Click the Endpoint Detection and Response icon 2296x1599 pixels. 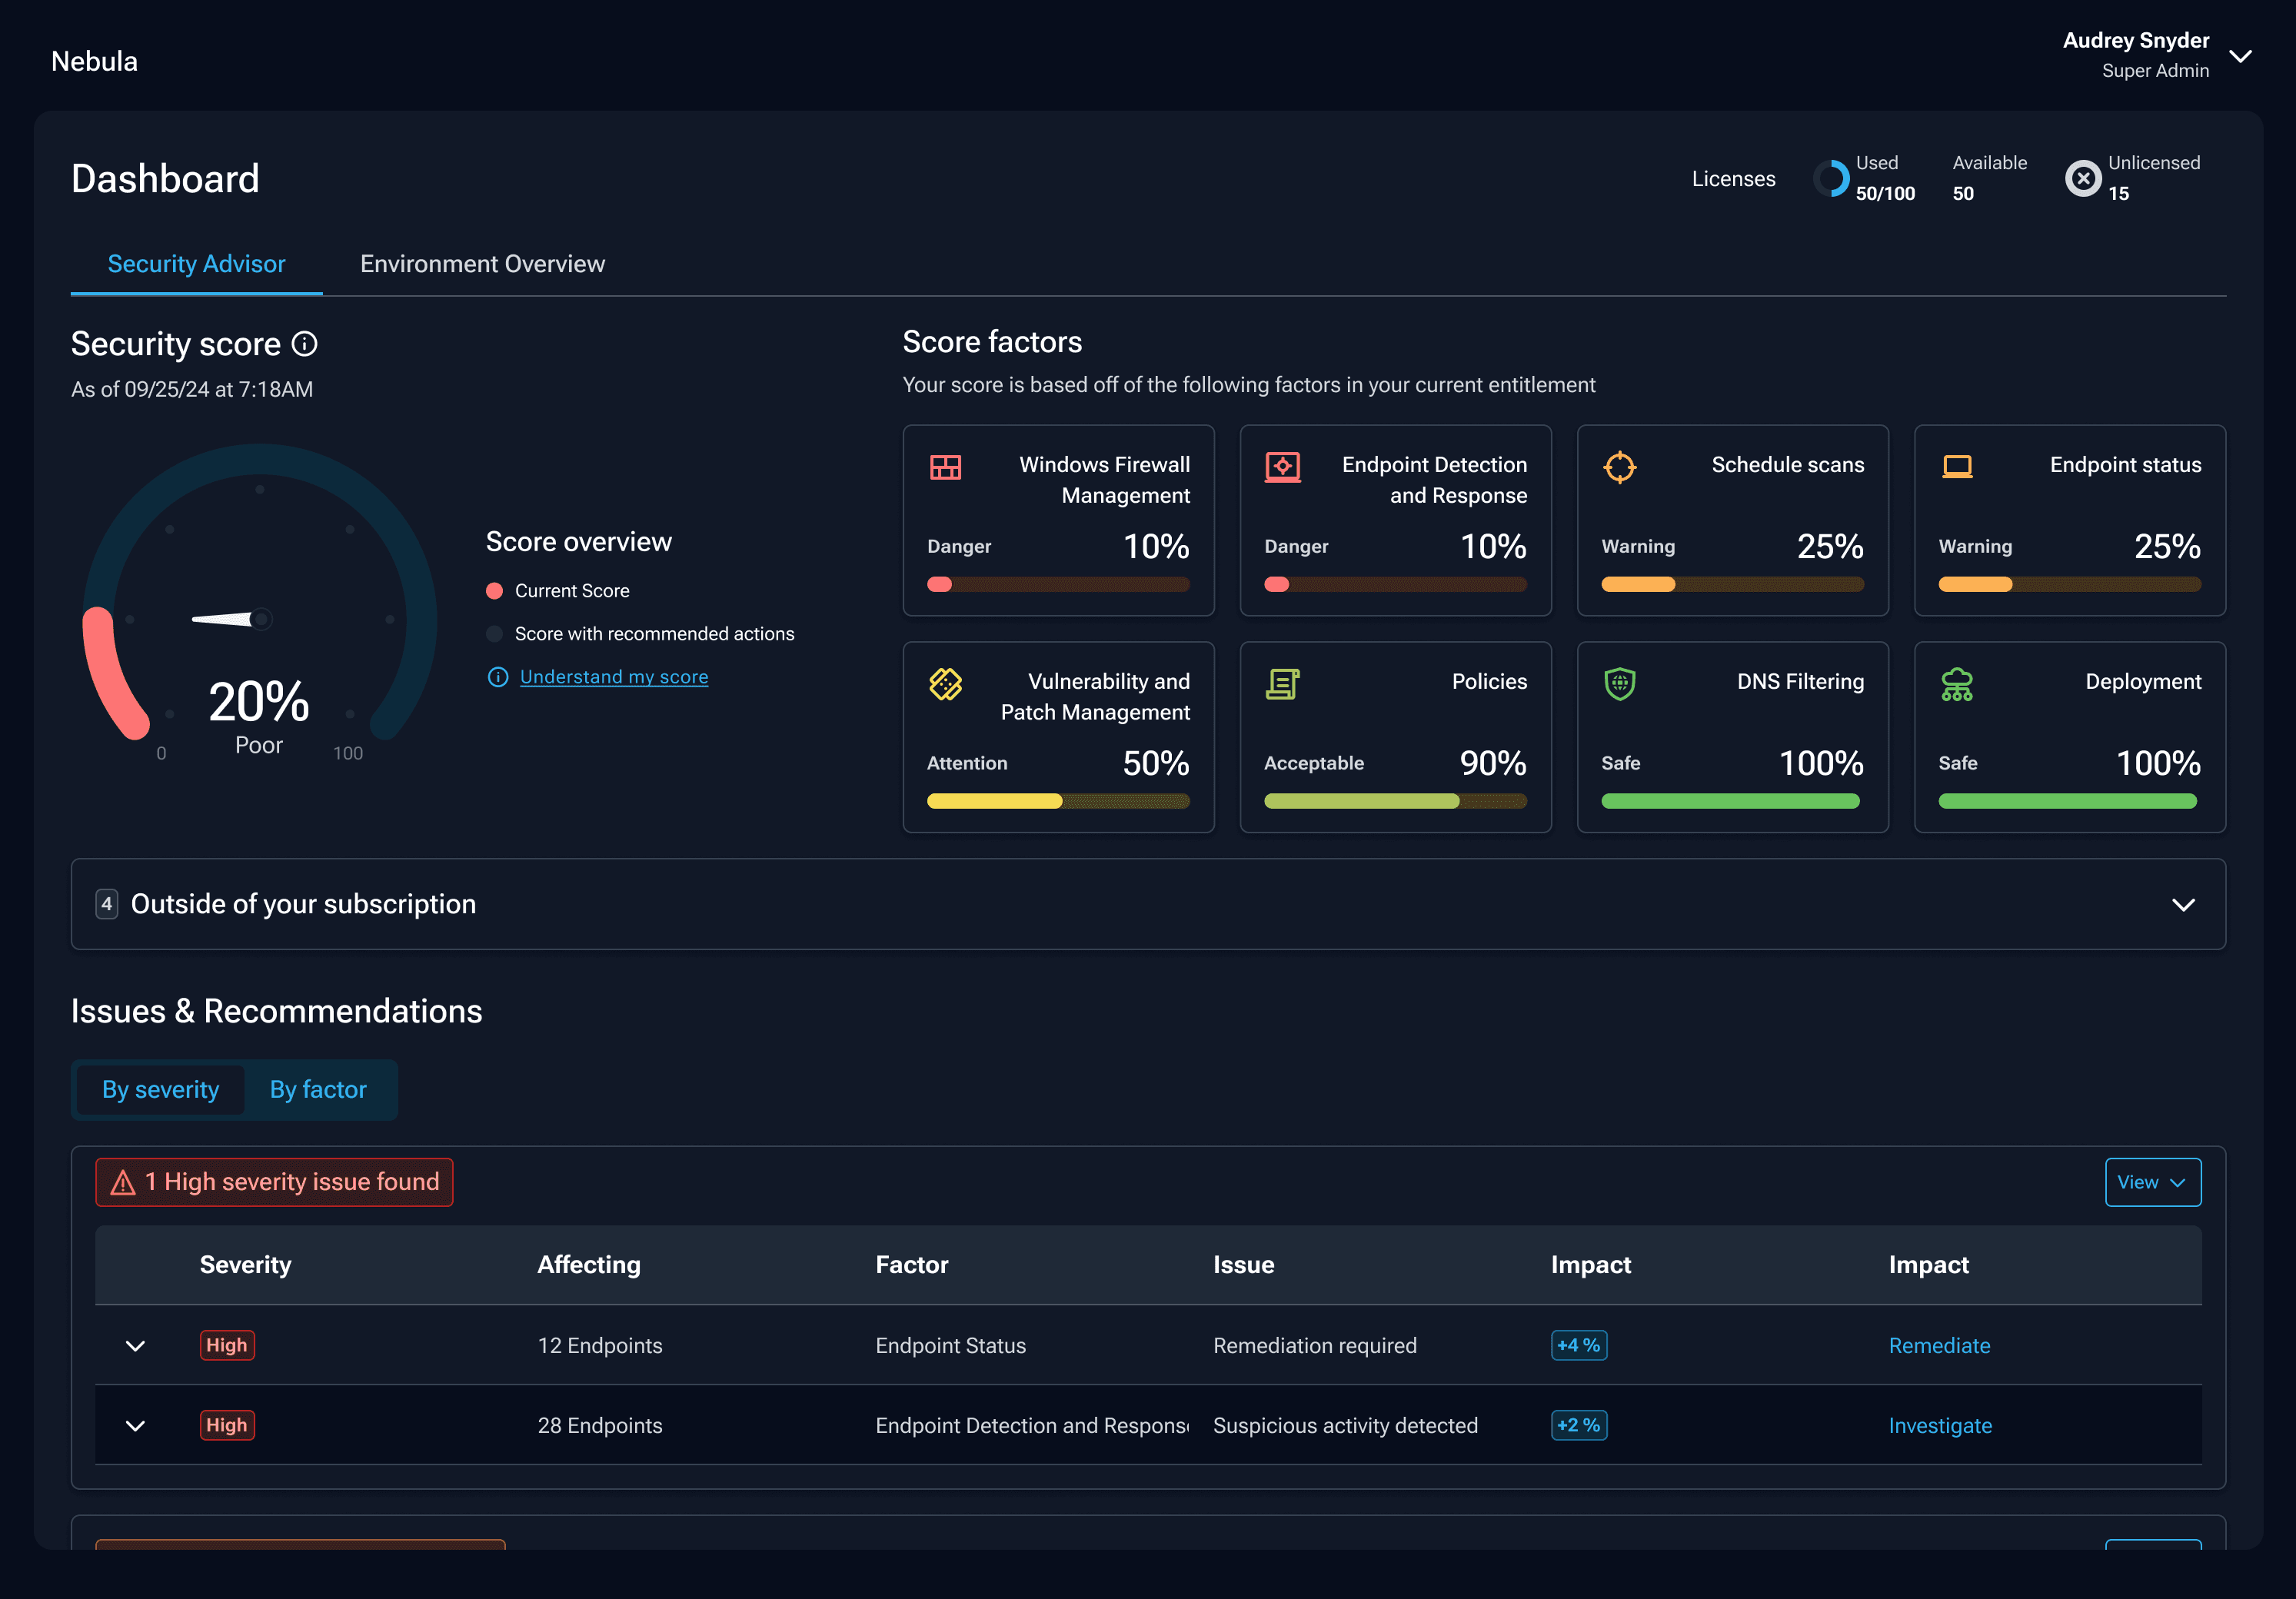pyautogui.click(x=1282, y=467)
